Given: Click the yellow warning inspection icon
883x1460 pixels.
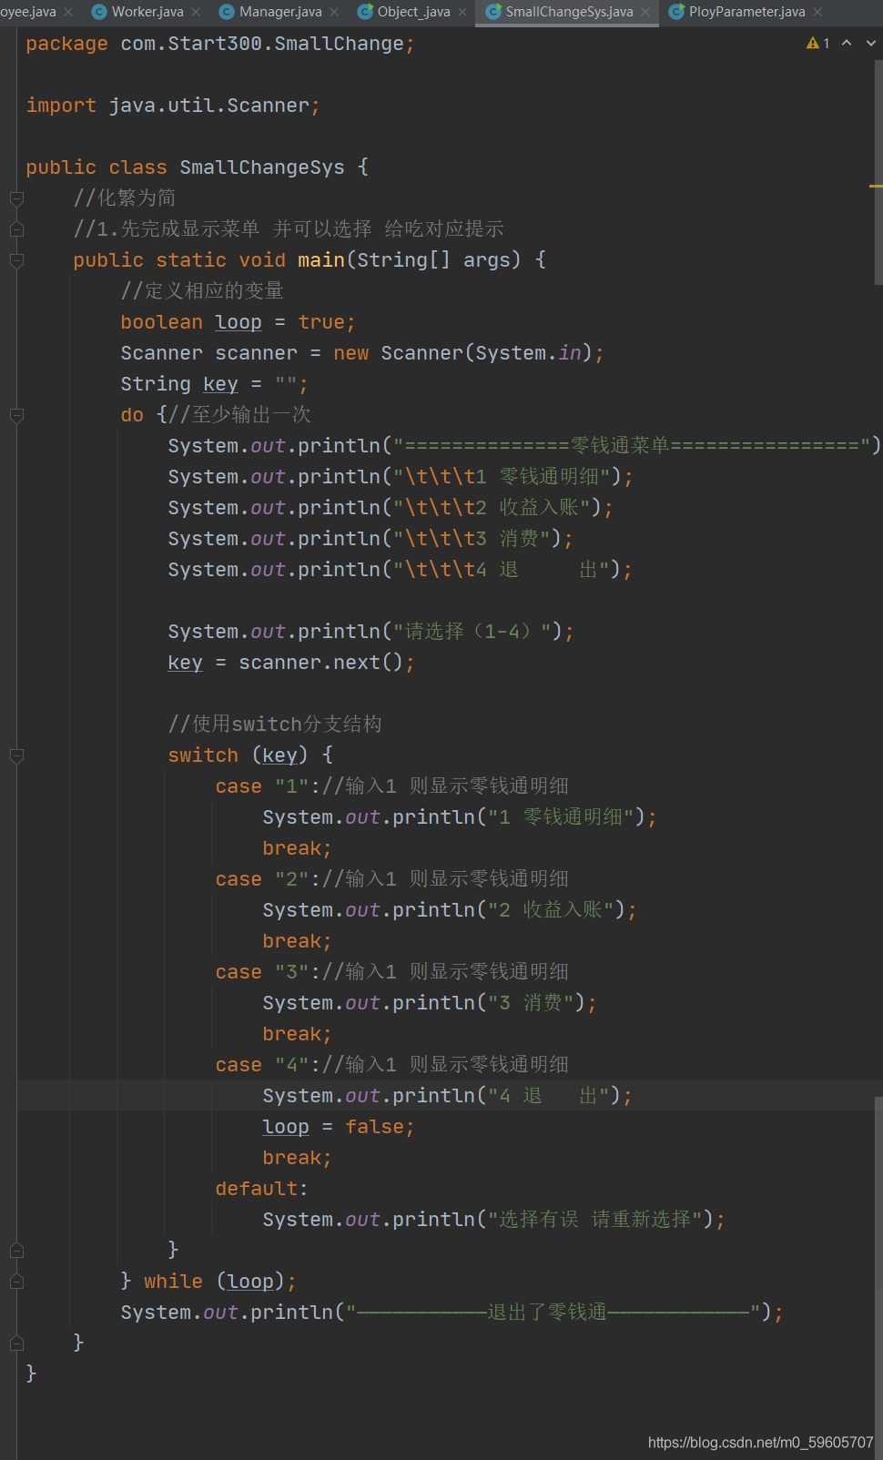Looking at the screenshot, I should point(813,43).
